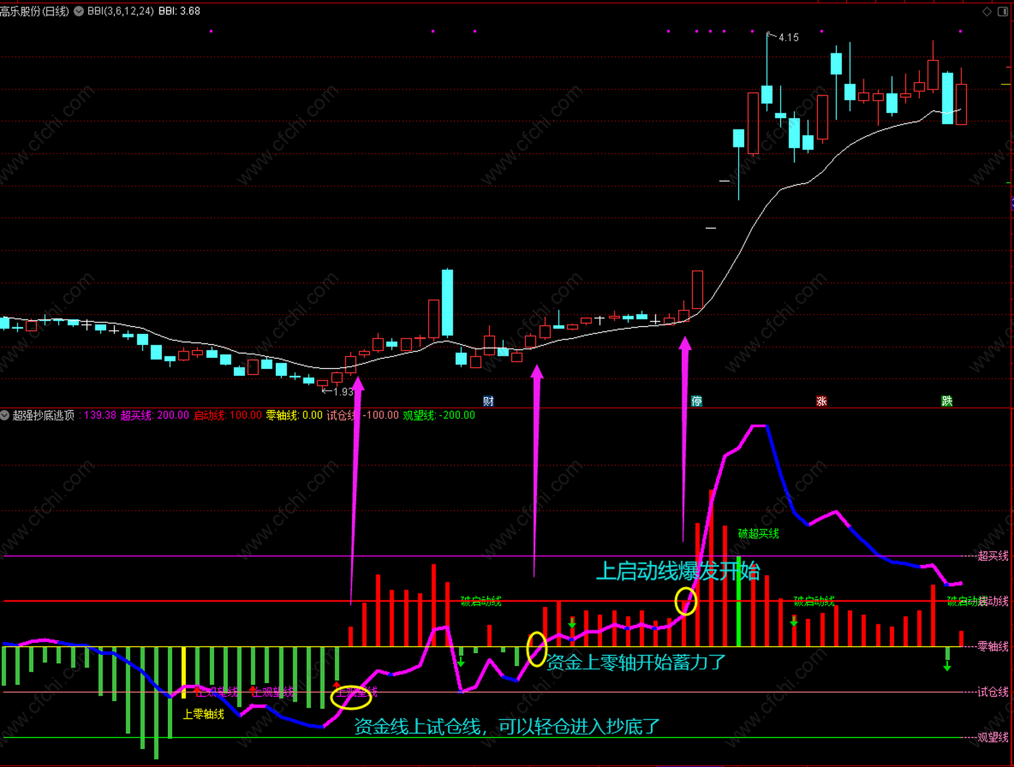Viewport: 1014px width, 767px height.
Task: Click the 超买线: 200.00 legend value
Action: [x=155, y=415]
